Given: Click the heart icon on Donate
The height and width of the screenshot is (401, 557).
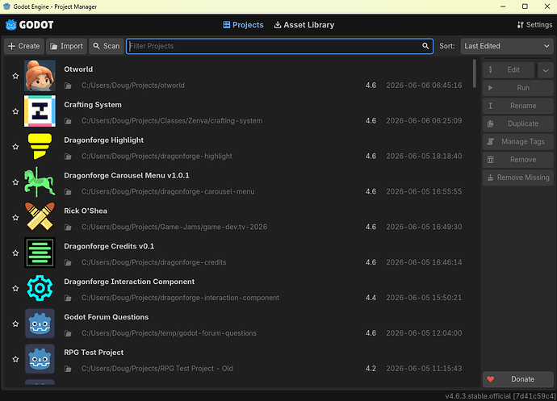Looking at the screenshot, I should point(491,379).
